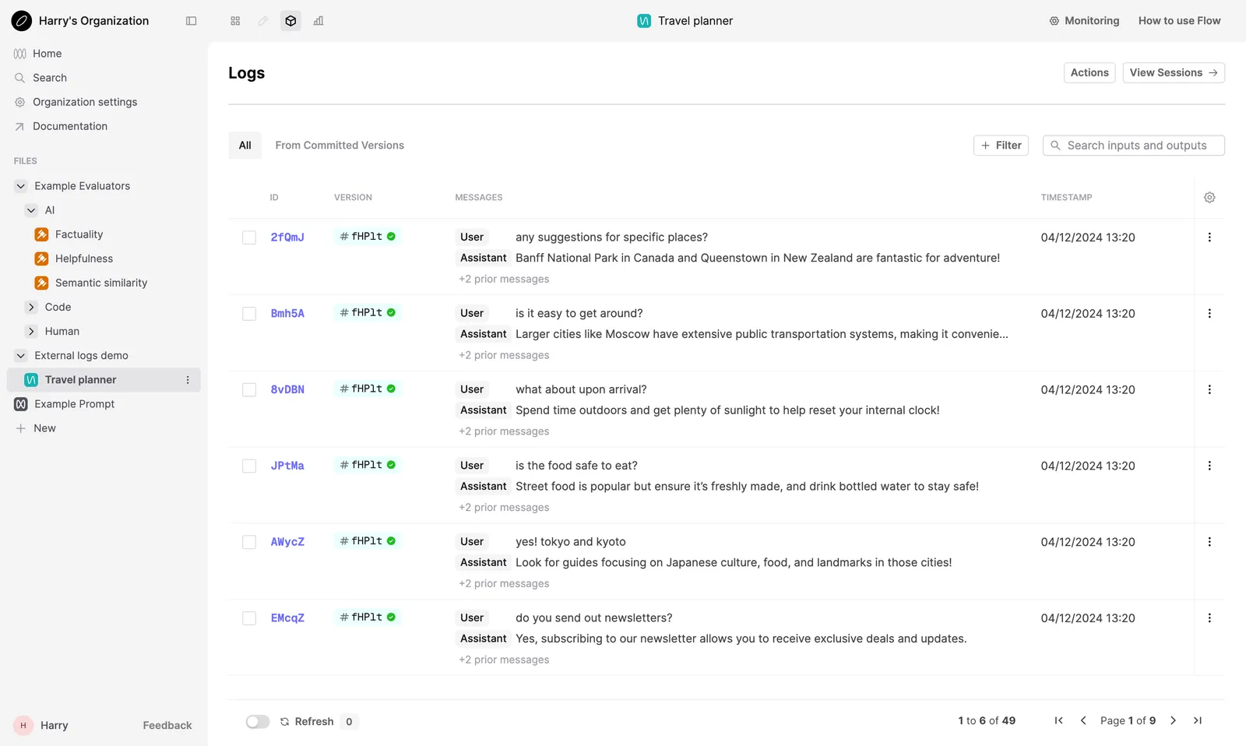
Task: Go to the first page of logs
Action: (x=1058, y=721)
